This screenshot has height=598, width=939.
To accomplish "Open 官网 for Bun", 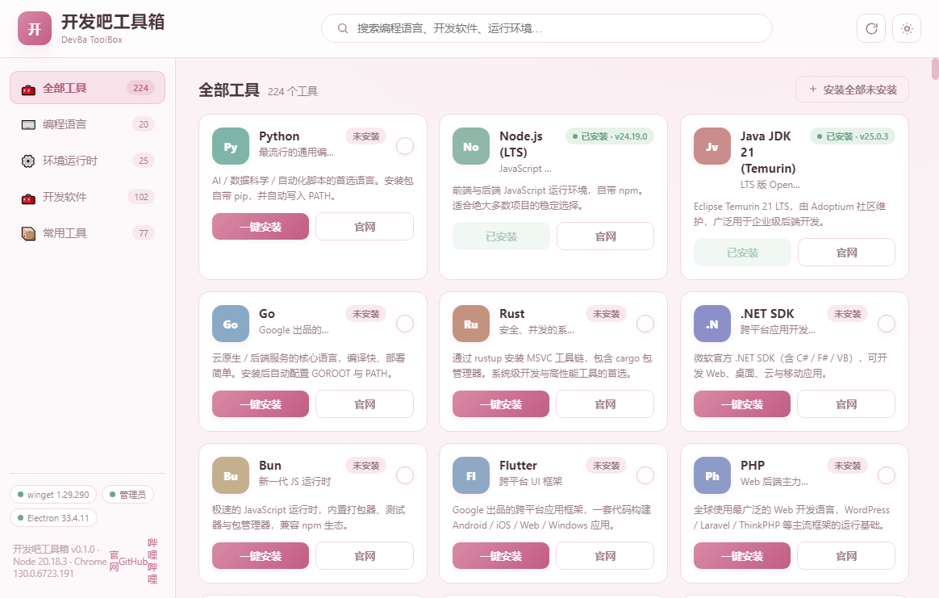I will point(365,555).
